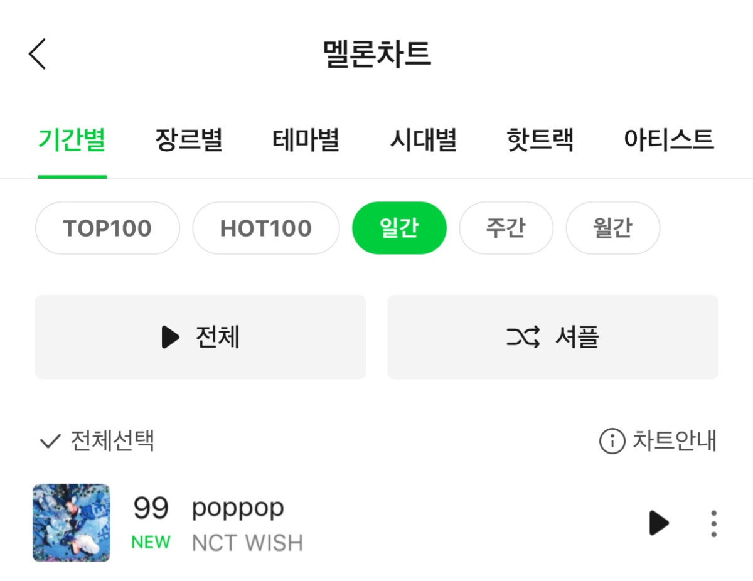753x581 pixels.
Task: Select the HOT100 chart pill
Action: pyautogui.click(x=266, y=228)
